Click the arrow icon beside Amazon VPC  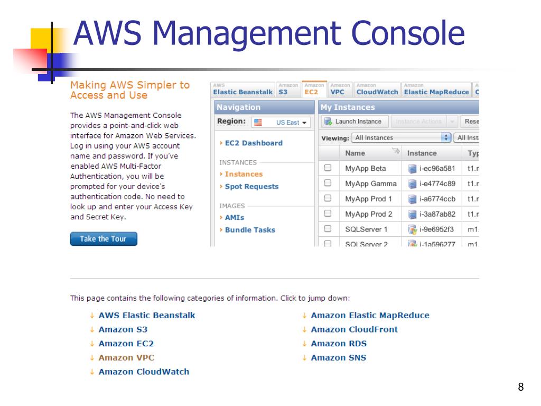(92, 358)
